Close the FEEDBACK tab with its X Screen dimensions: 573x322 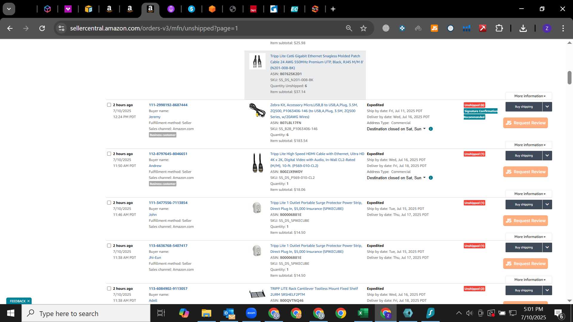(x=28, y=301)
